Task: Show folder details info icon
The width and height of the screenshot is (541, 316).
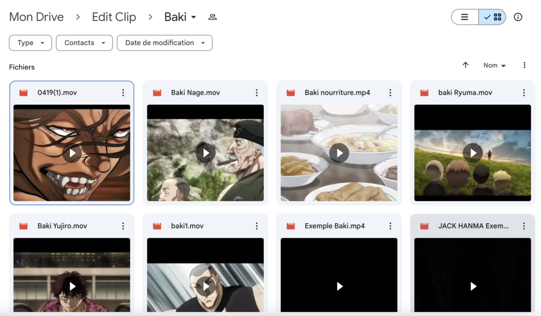Action: click(518, 17)
